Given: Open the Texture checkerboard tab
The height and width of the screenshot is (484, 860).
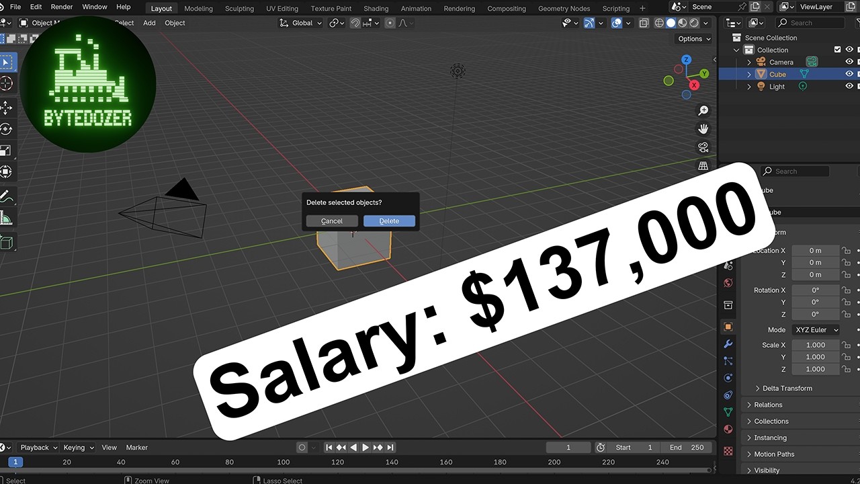Looking at the screenshot, I should (x=728, y=451).
